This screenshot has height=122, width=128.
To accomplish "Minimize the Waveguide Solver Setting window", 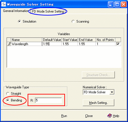I will [111, 5].
